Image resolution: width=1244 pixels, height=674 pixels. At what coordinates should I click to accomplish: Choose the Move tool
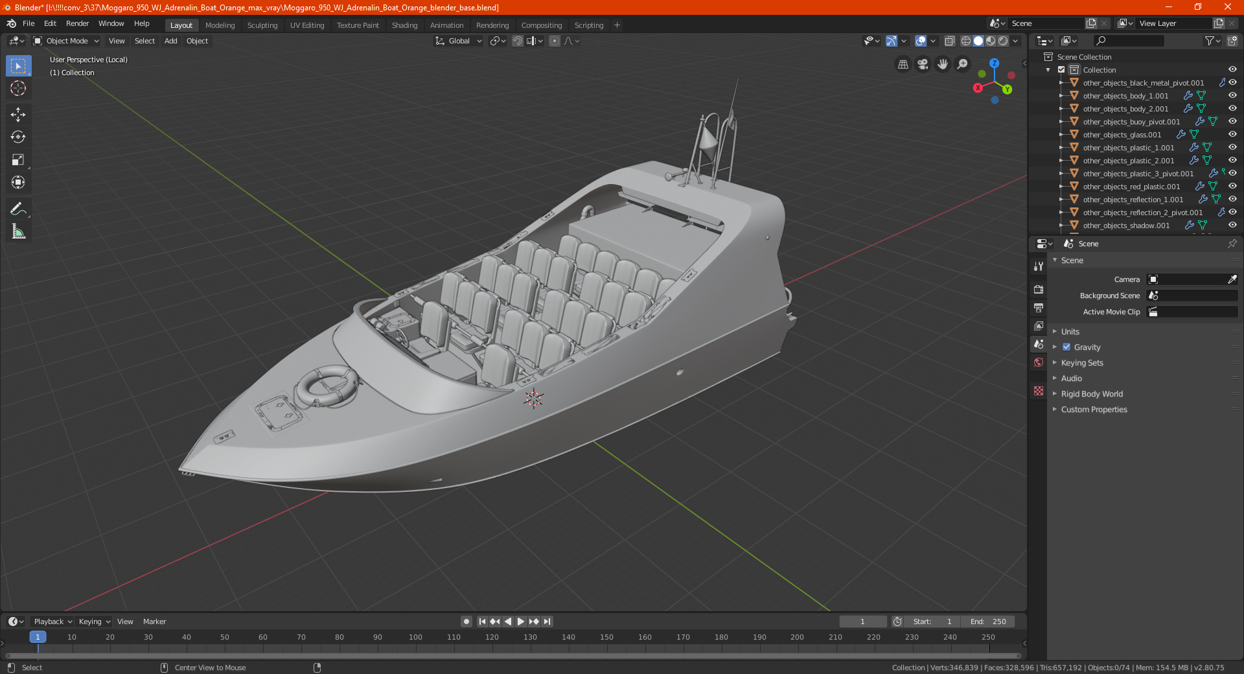tap(18, 115)
